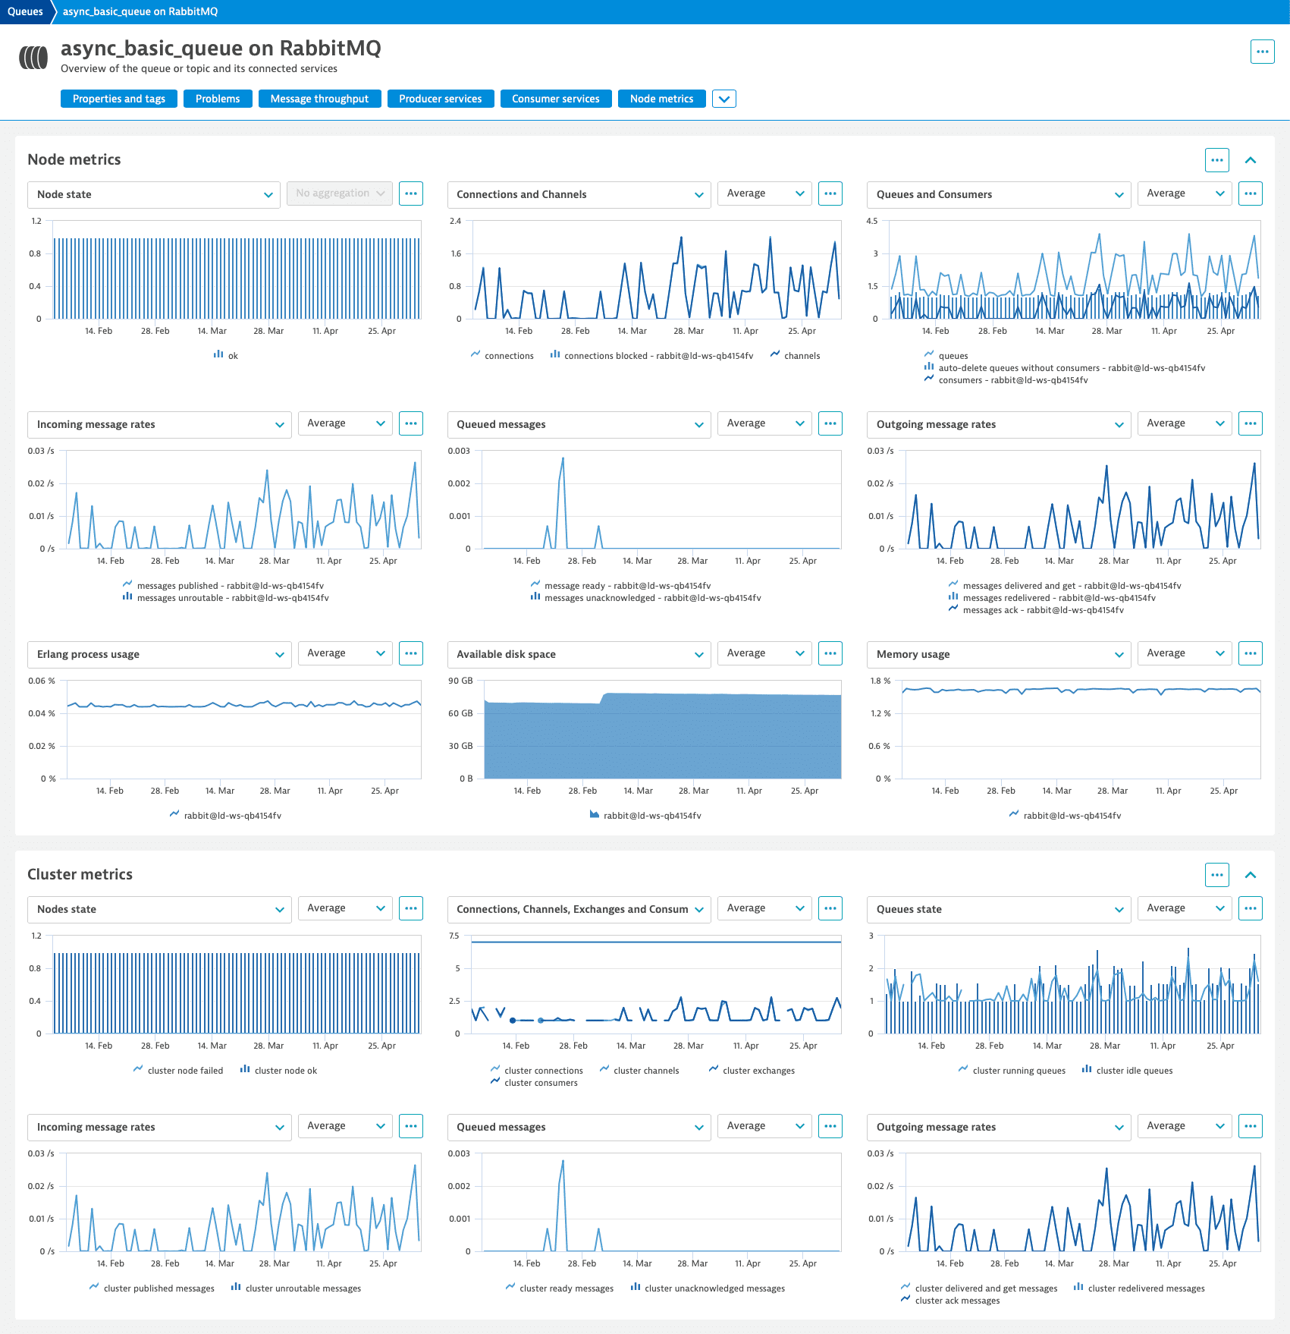Open Queues state chart options menu
Viewport: 1290px width, 1334px height.
point(1251,908)
